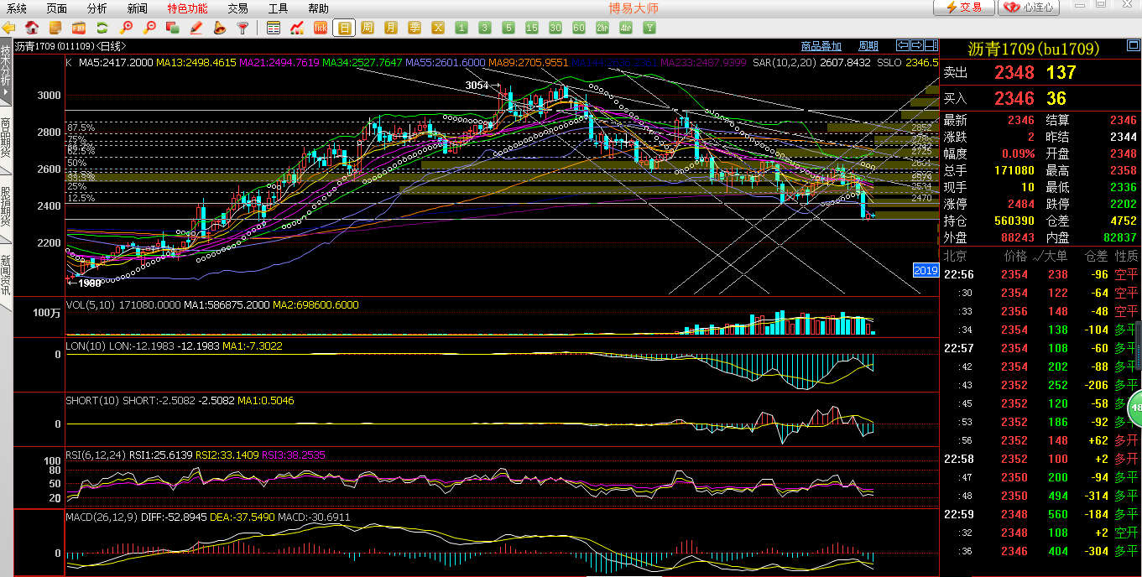Switch to the 30-minute period button
This screenshot has height=577, width=1142.
point(555,28)
